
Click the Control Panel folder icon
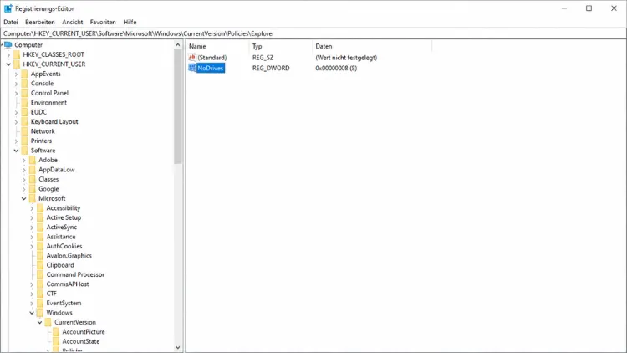(24, 93)
